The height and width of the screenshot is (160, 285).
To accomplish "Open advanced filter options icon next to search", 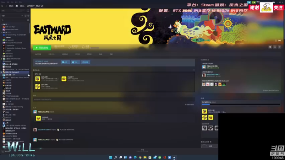I will click(28, 20).
